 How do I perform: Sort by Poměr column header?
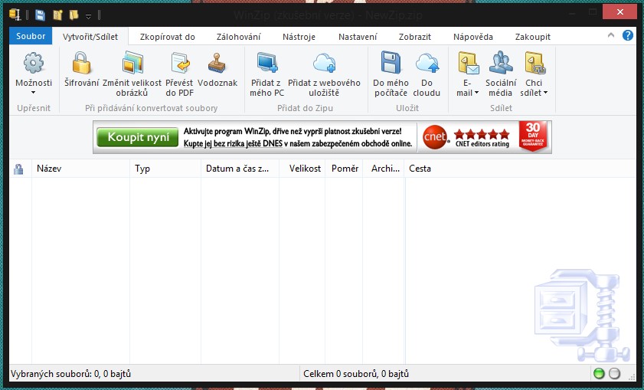point(344,169)
